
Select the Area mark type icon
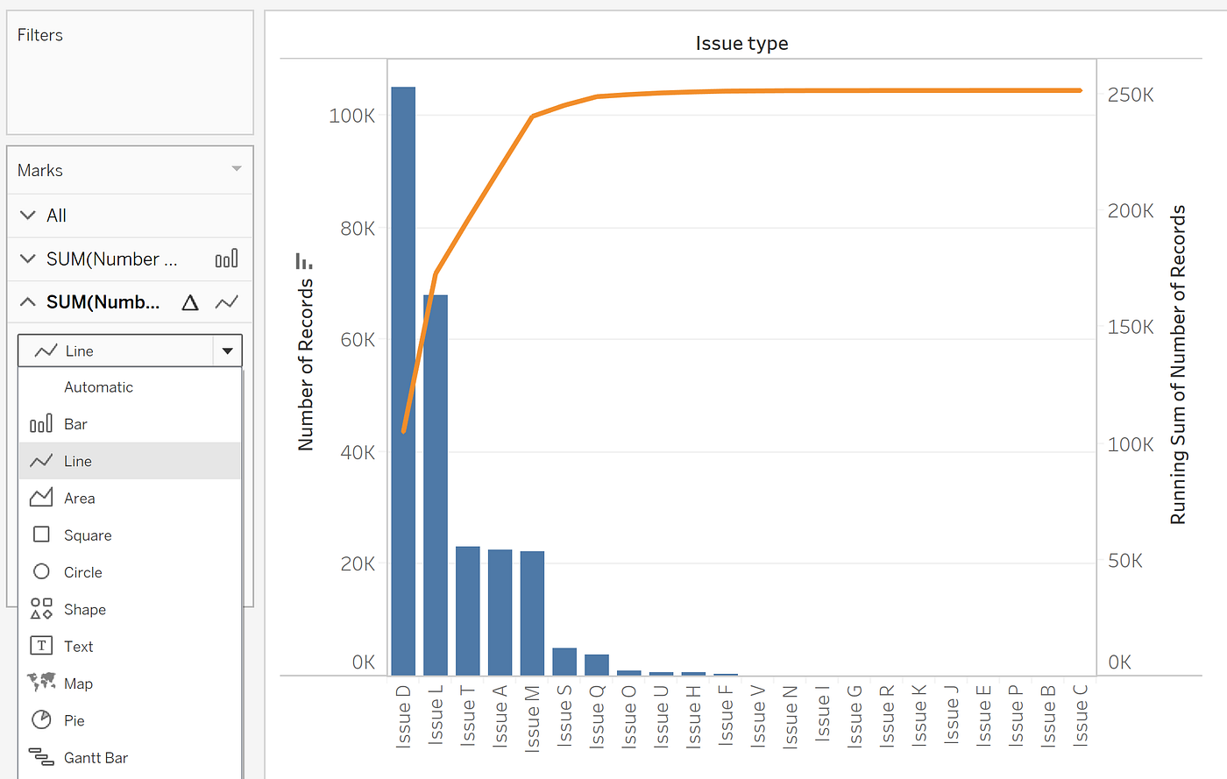40,497
